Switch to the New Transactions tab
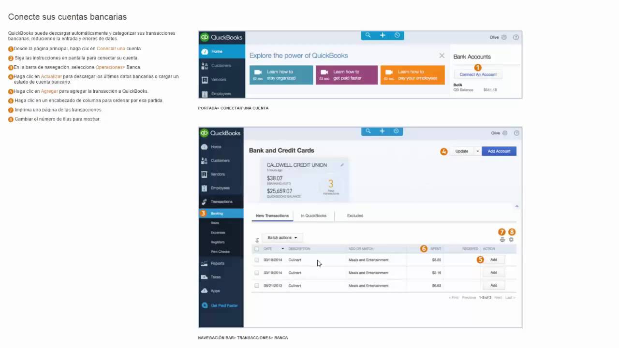619x348 pixels. click(x=272, y=216)
